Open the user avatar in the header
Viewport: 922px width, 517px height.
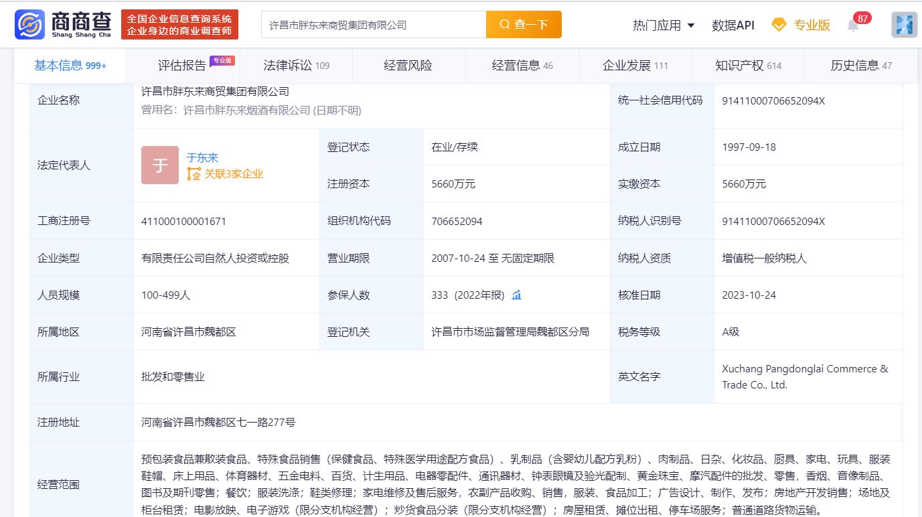(904, 25)
